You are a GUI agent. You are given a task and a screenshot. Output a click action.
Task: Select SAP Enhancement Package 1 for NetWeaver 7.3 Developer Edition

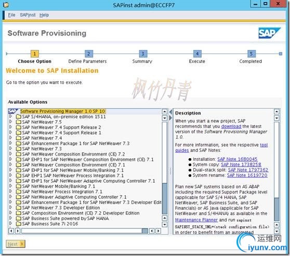92,202
